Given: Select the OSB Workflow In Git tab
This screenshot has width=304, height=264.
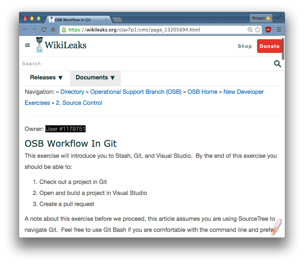Looking at the screenshot, I should coord(78,20).
